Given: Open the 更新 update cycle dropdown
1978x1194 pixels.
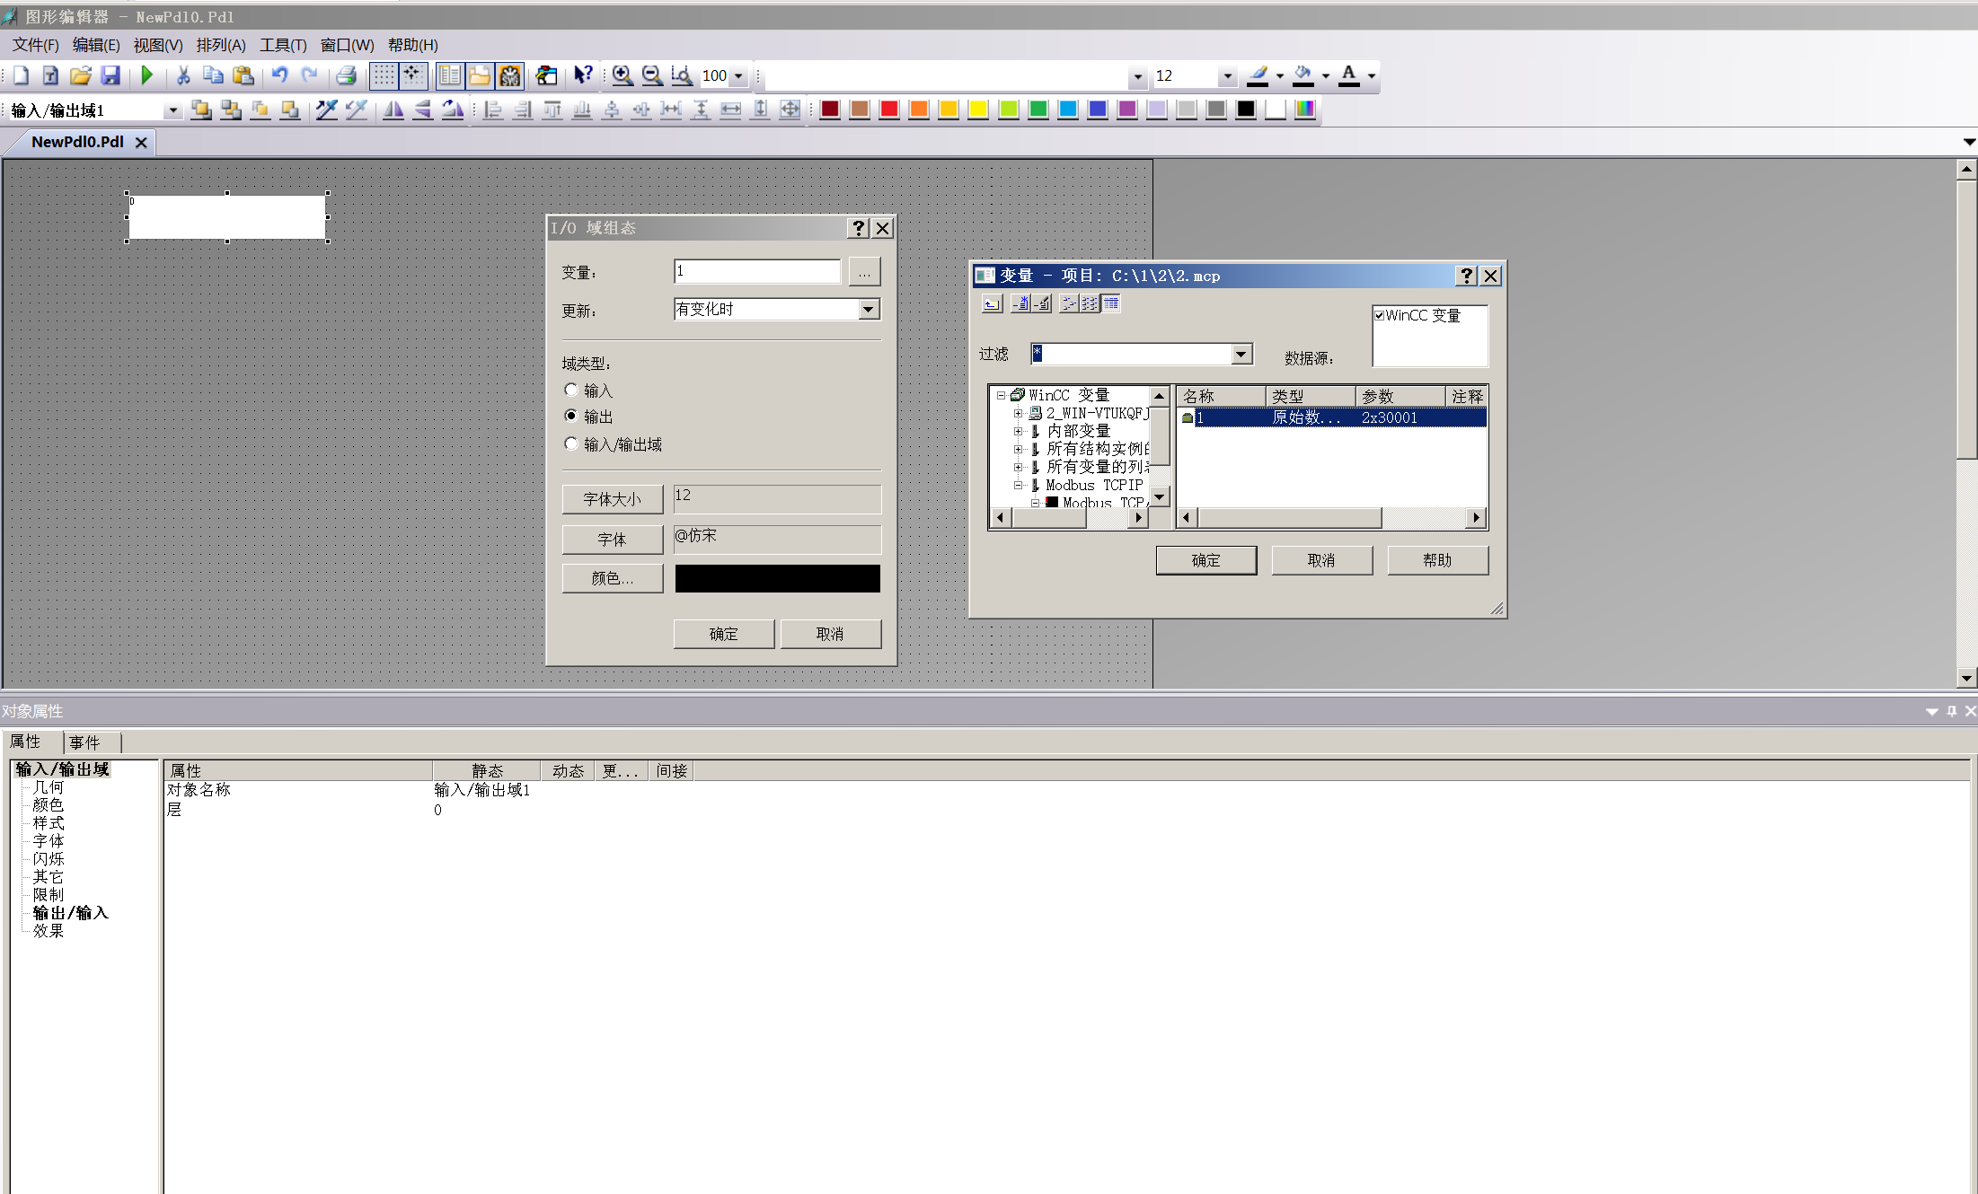Looking at the screenshot, I should point(868,309).
